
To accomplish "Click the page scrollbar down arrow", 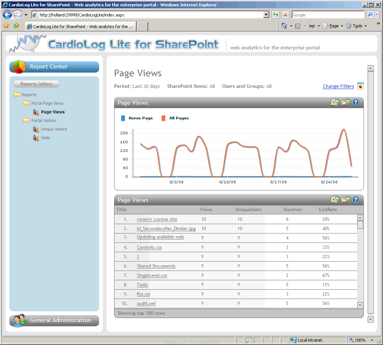I will pos(371,319).
